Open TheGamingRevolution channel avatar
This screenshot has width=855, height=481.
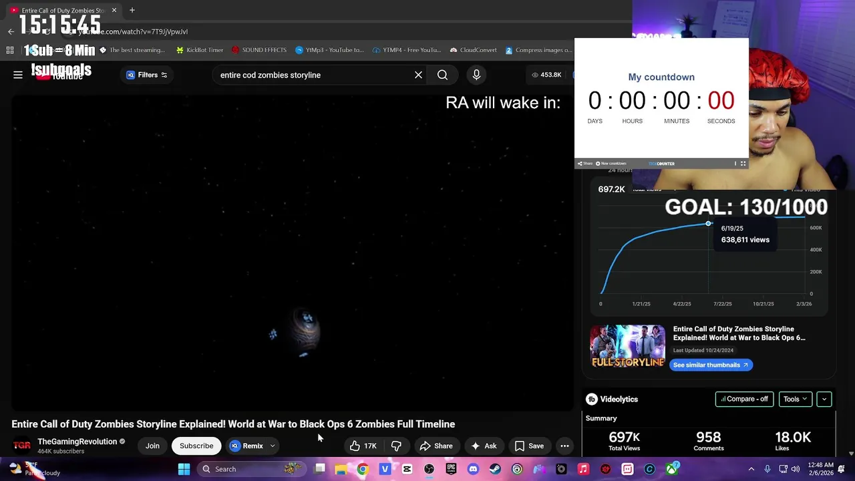point(22,446)
